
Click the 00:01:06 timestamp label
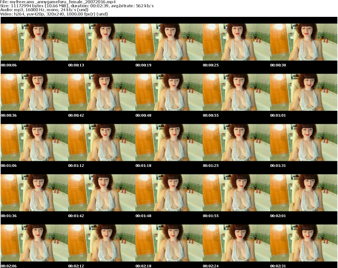(x=9, y=166)
